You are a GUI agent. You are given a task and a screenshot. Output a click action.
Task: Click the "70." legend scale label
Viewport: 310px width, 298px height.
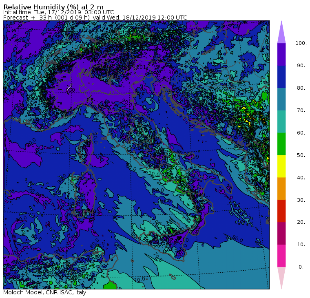pos(301,110)
